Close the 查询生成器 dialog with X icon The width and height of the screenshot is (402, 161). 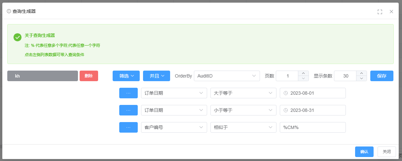click(391, 12)
